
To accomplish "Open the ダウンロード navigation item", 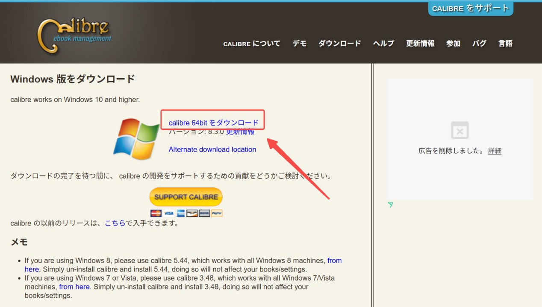I will 340,44.
